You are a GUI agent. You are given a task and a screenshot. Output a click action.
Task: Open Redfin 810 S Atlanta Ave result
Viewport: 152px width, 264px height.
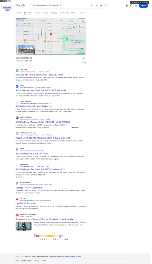32,154
